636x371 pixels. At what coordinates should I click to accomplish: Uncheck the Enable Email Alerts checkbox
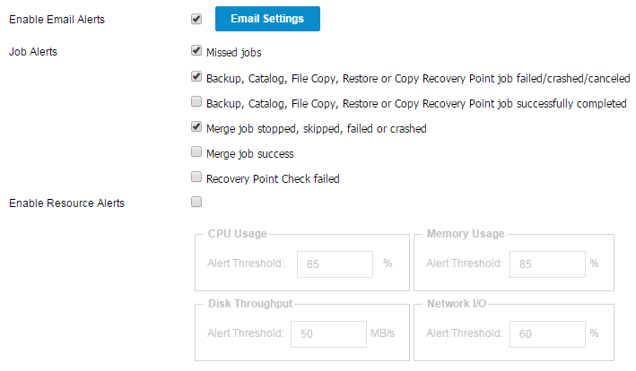click(x=196, y=19)
